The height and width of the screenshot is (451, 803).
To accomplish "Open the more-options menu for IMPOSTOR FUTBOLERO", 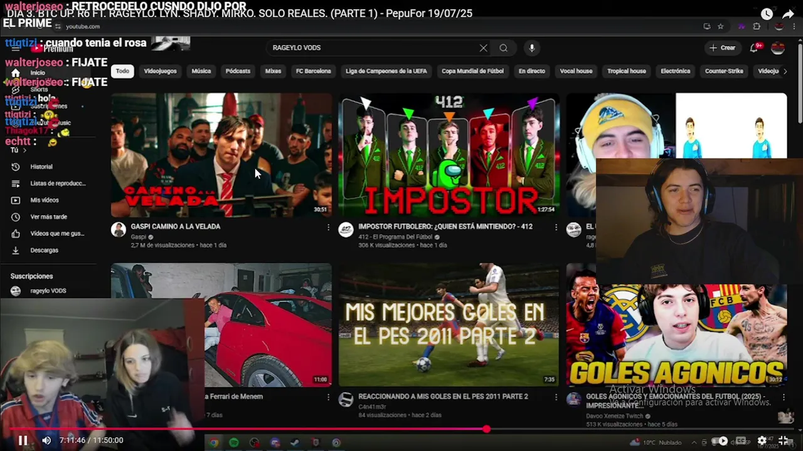I will click(555, 227).
